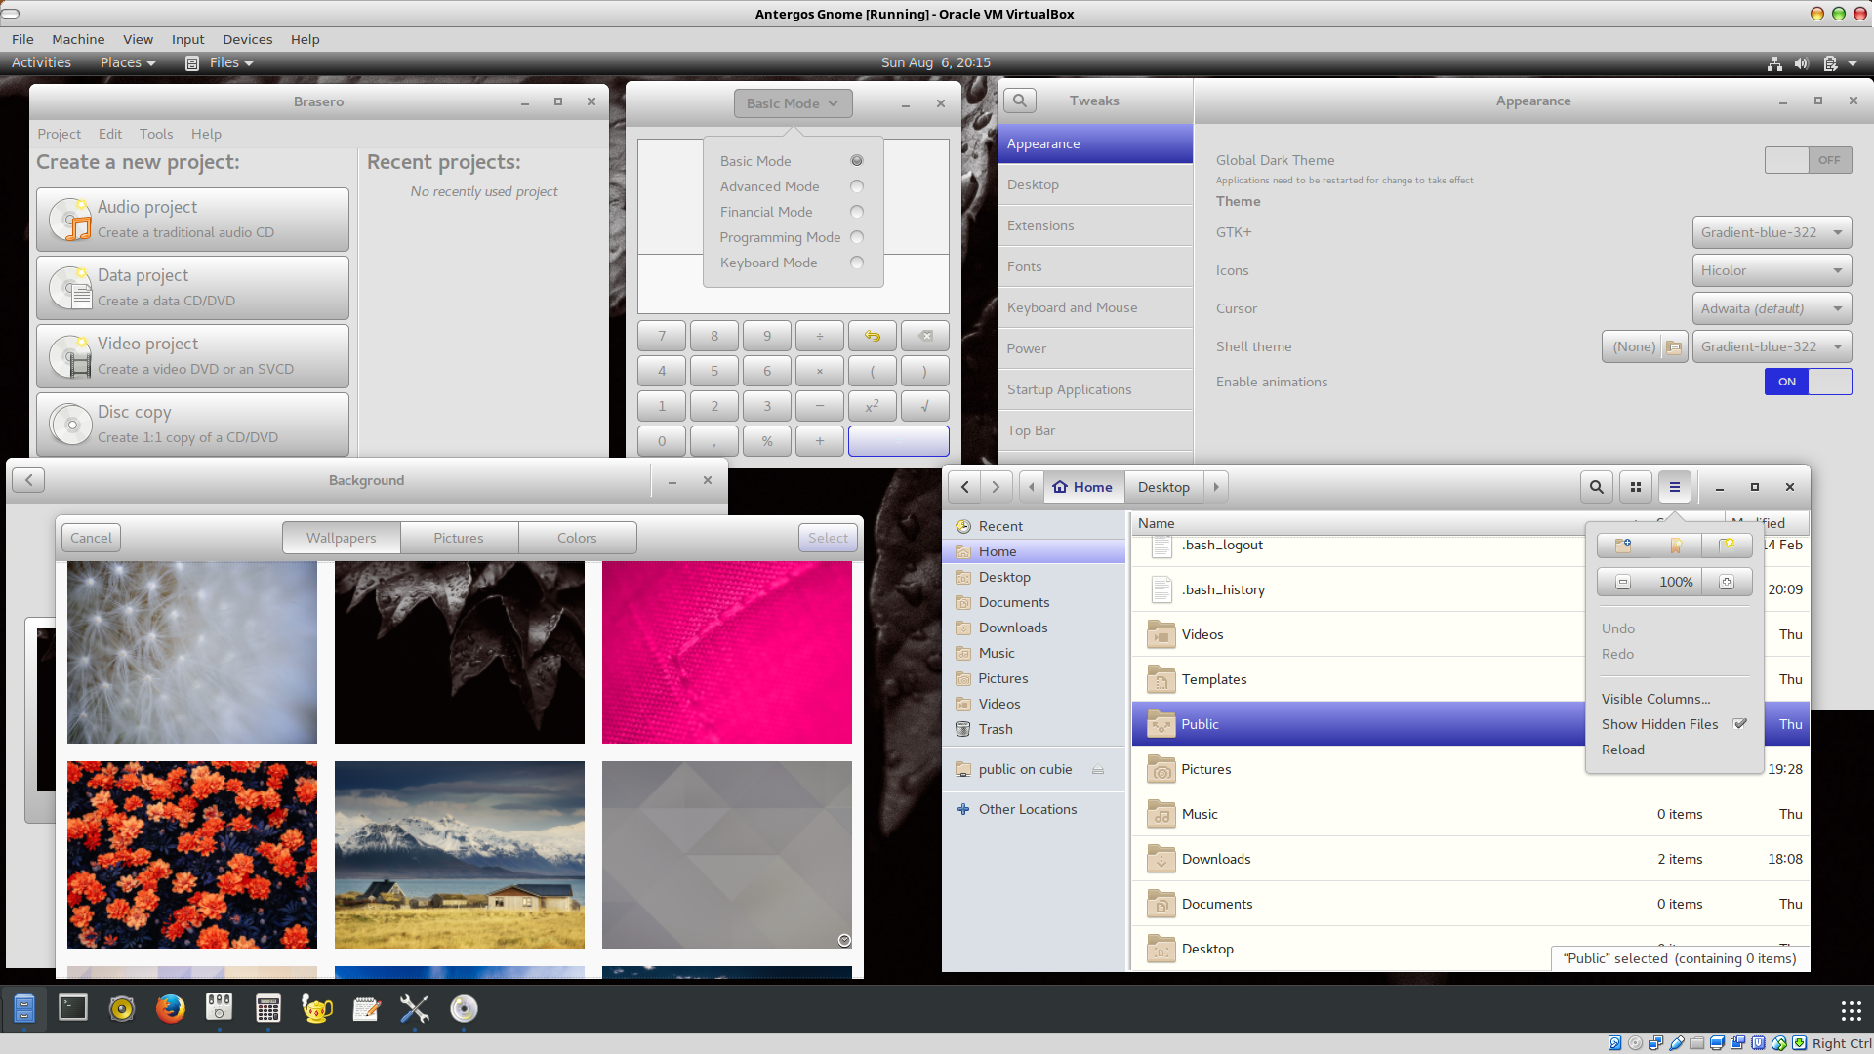The height and width of the screenshot is (1054, 1874).
Task: Browse for shell theme file button
Action: tap(1674, 346)
